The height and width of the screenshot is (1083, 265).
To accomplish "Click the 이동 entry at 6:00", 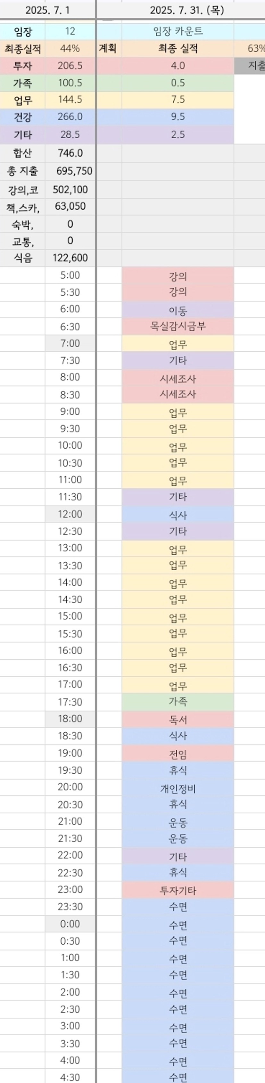I will coord(178,310).
